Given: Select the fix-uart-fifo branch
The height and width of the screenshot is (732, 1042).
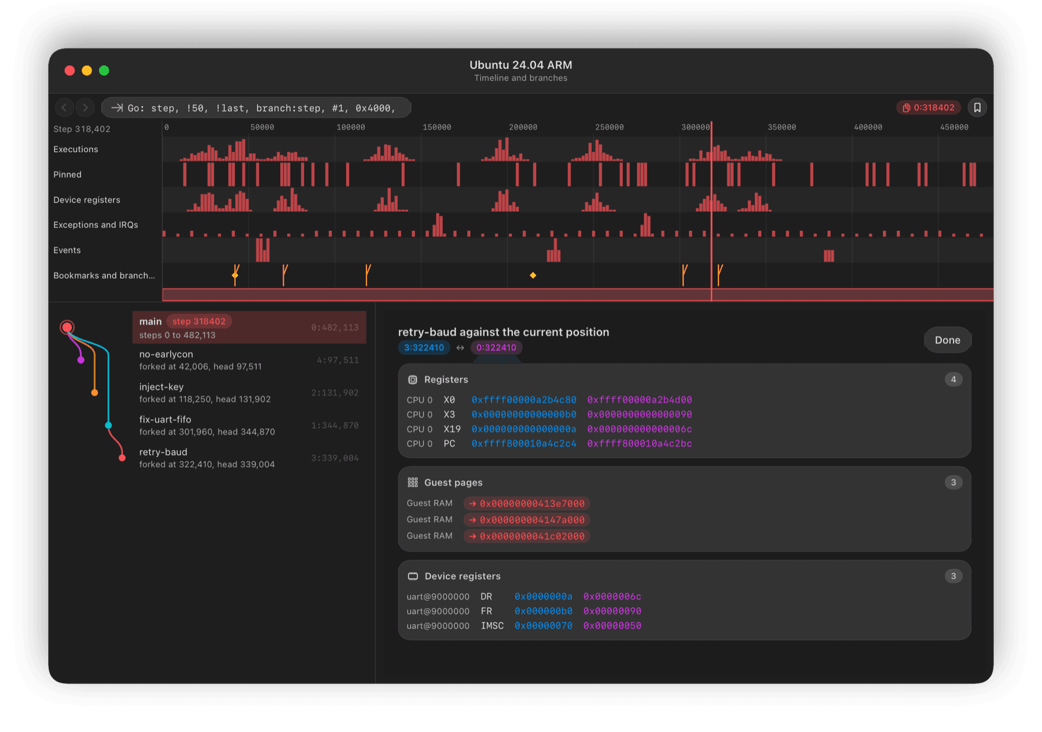Looking at the screenshot, I should click(x=250, y=425).
